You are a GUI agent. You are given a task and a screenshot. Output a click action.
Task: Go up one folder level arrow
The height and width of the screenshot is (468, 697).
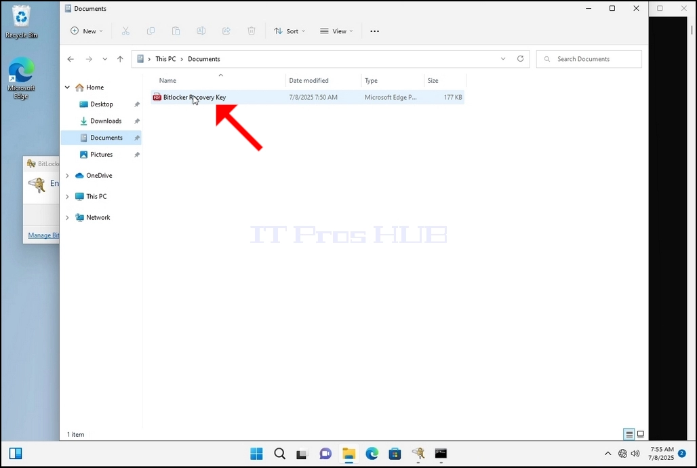click(120, 59)
